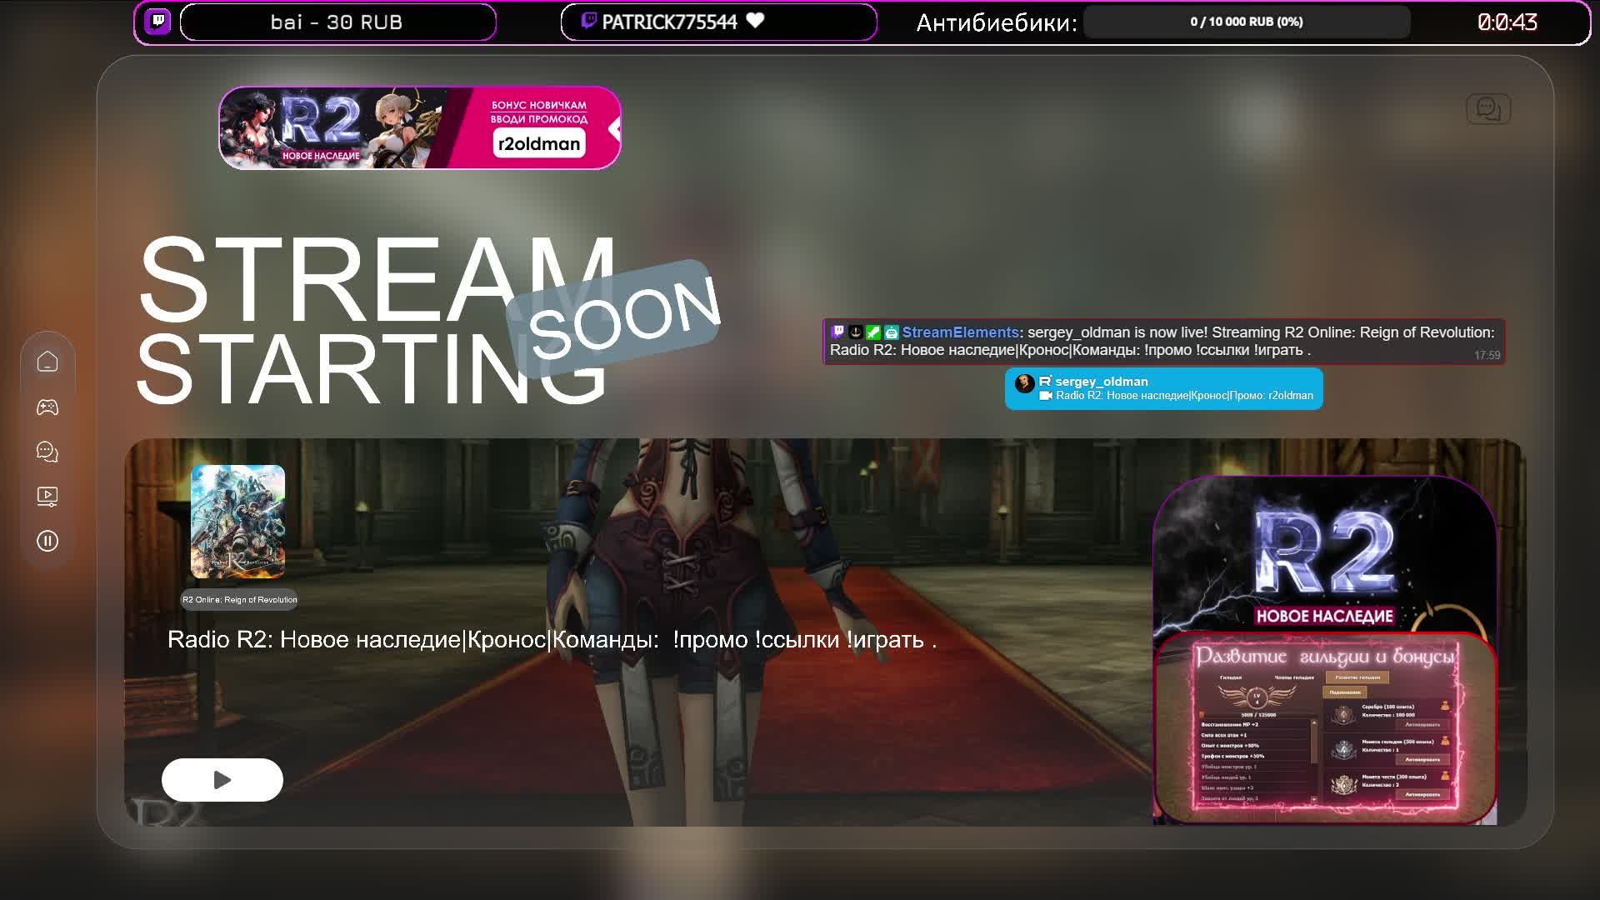
Task: Open the R2 Online game cover thumbnail
Action: [x=238, y=522]
